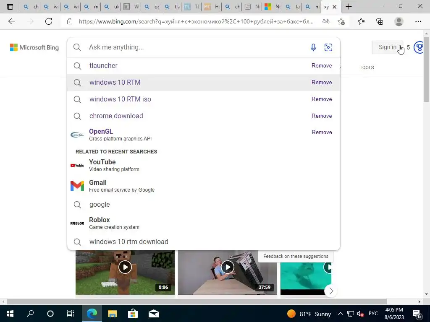Click the Edge icon on taskbar
The height and width of the screenshot is (322, 430).
(92, 314)
